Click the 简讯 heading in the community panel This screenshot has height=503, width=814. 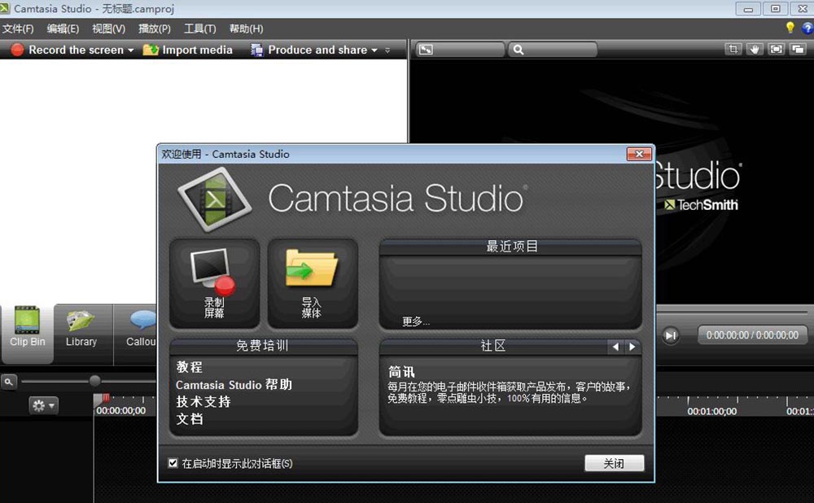pyautogui.click(x=402, y=372)
